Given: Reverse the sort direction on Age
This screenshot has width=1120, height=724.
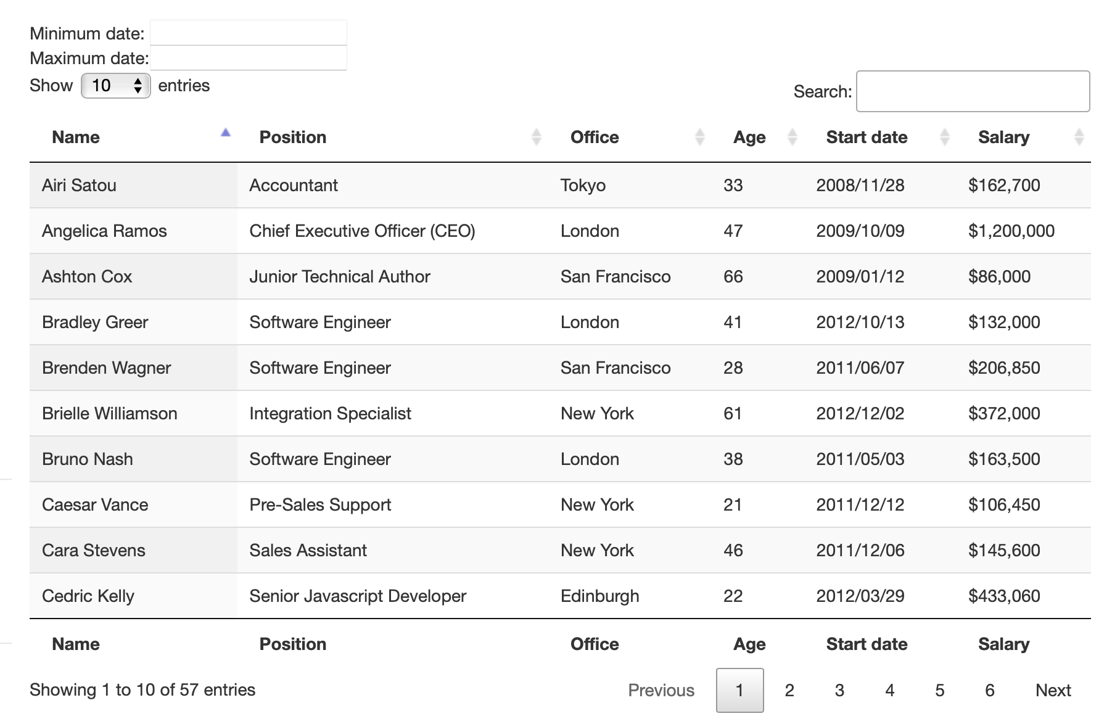Looking at the screenshot, I should click(x=793, y=137).
